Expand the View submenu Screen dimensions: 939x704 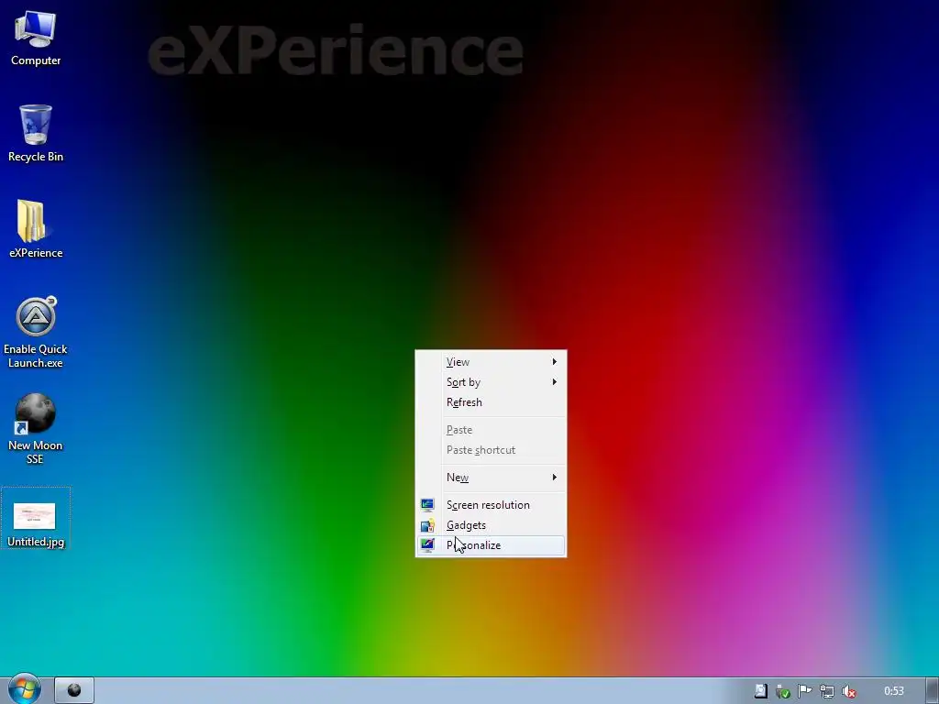point(491,362)
